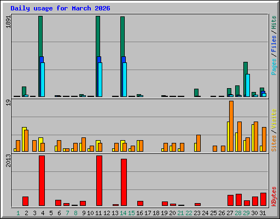Image resolution: width=280 pixels, height=219 pixels.
Task: Click the cyan Pages bar for day 29
Action: click(248, 85)
